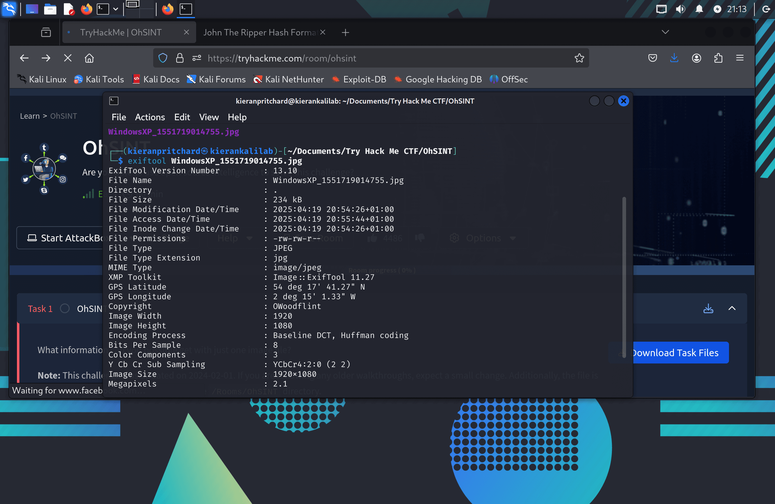This screenshot has height=504, width=775.
Task: Close the TryHackMe OhSINT tab
Action: coord(186,32)
